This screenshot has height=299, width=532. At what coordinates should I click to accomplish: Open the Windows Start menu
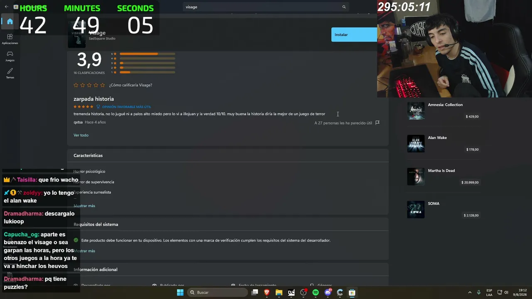click(x=180, y=292)
